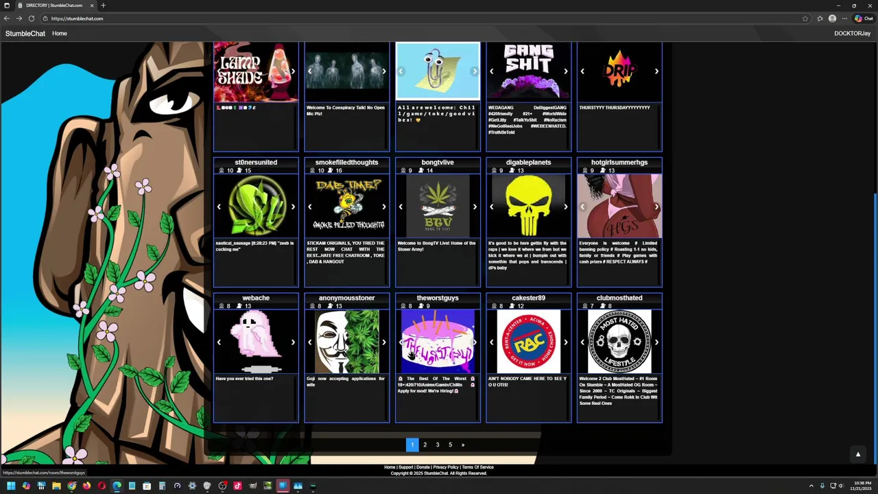Viewport: 878px width, 494px height.
Task: Open the footer Donate link
Action: tap(423, 467)
